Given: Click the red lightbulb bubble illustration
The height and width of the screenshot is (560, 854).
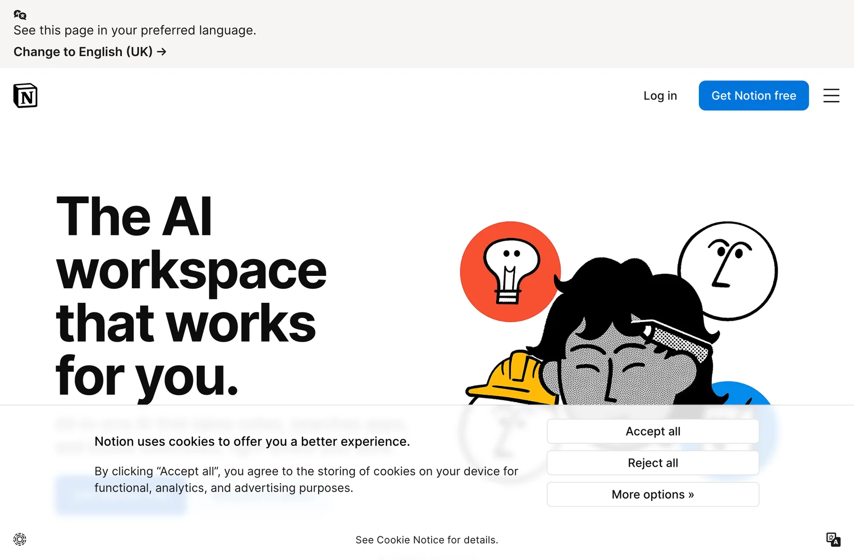Looking at the screenshot, I should (510, 271).
